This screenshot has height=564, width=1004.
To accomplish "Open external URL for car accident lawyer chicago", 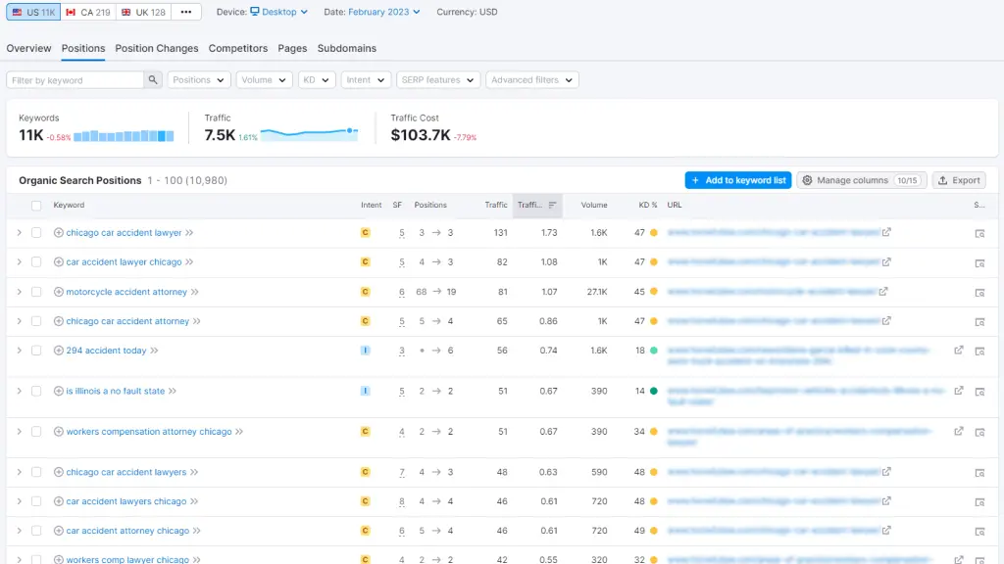I will [x=886, y=261].
